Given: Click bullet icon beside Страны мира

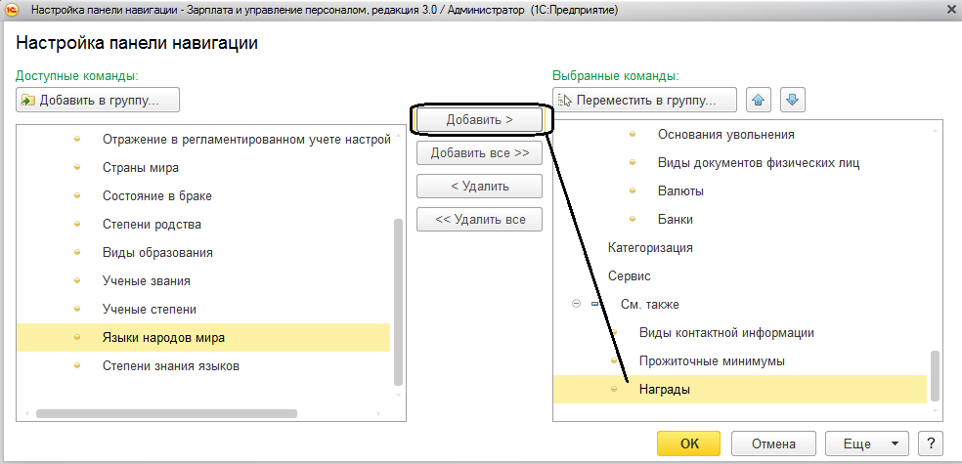Looking at the screenshot, I should click(x=77, y=167).
